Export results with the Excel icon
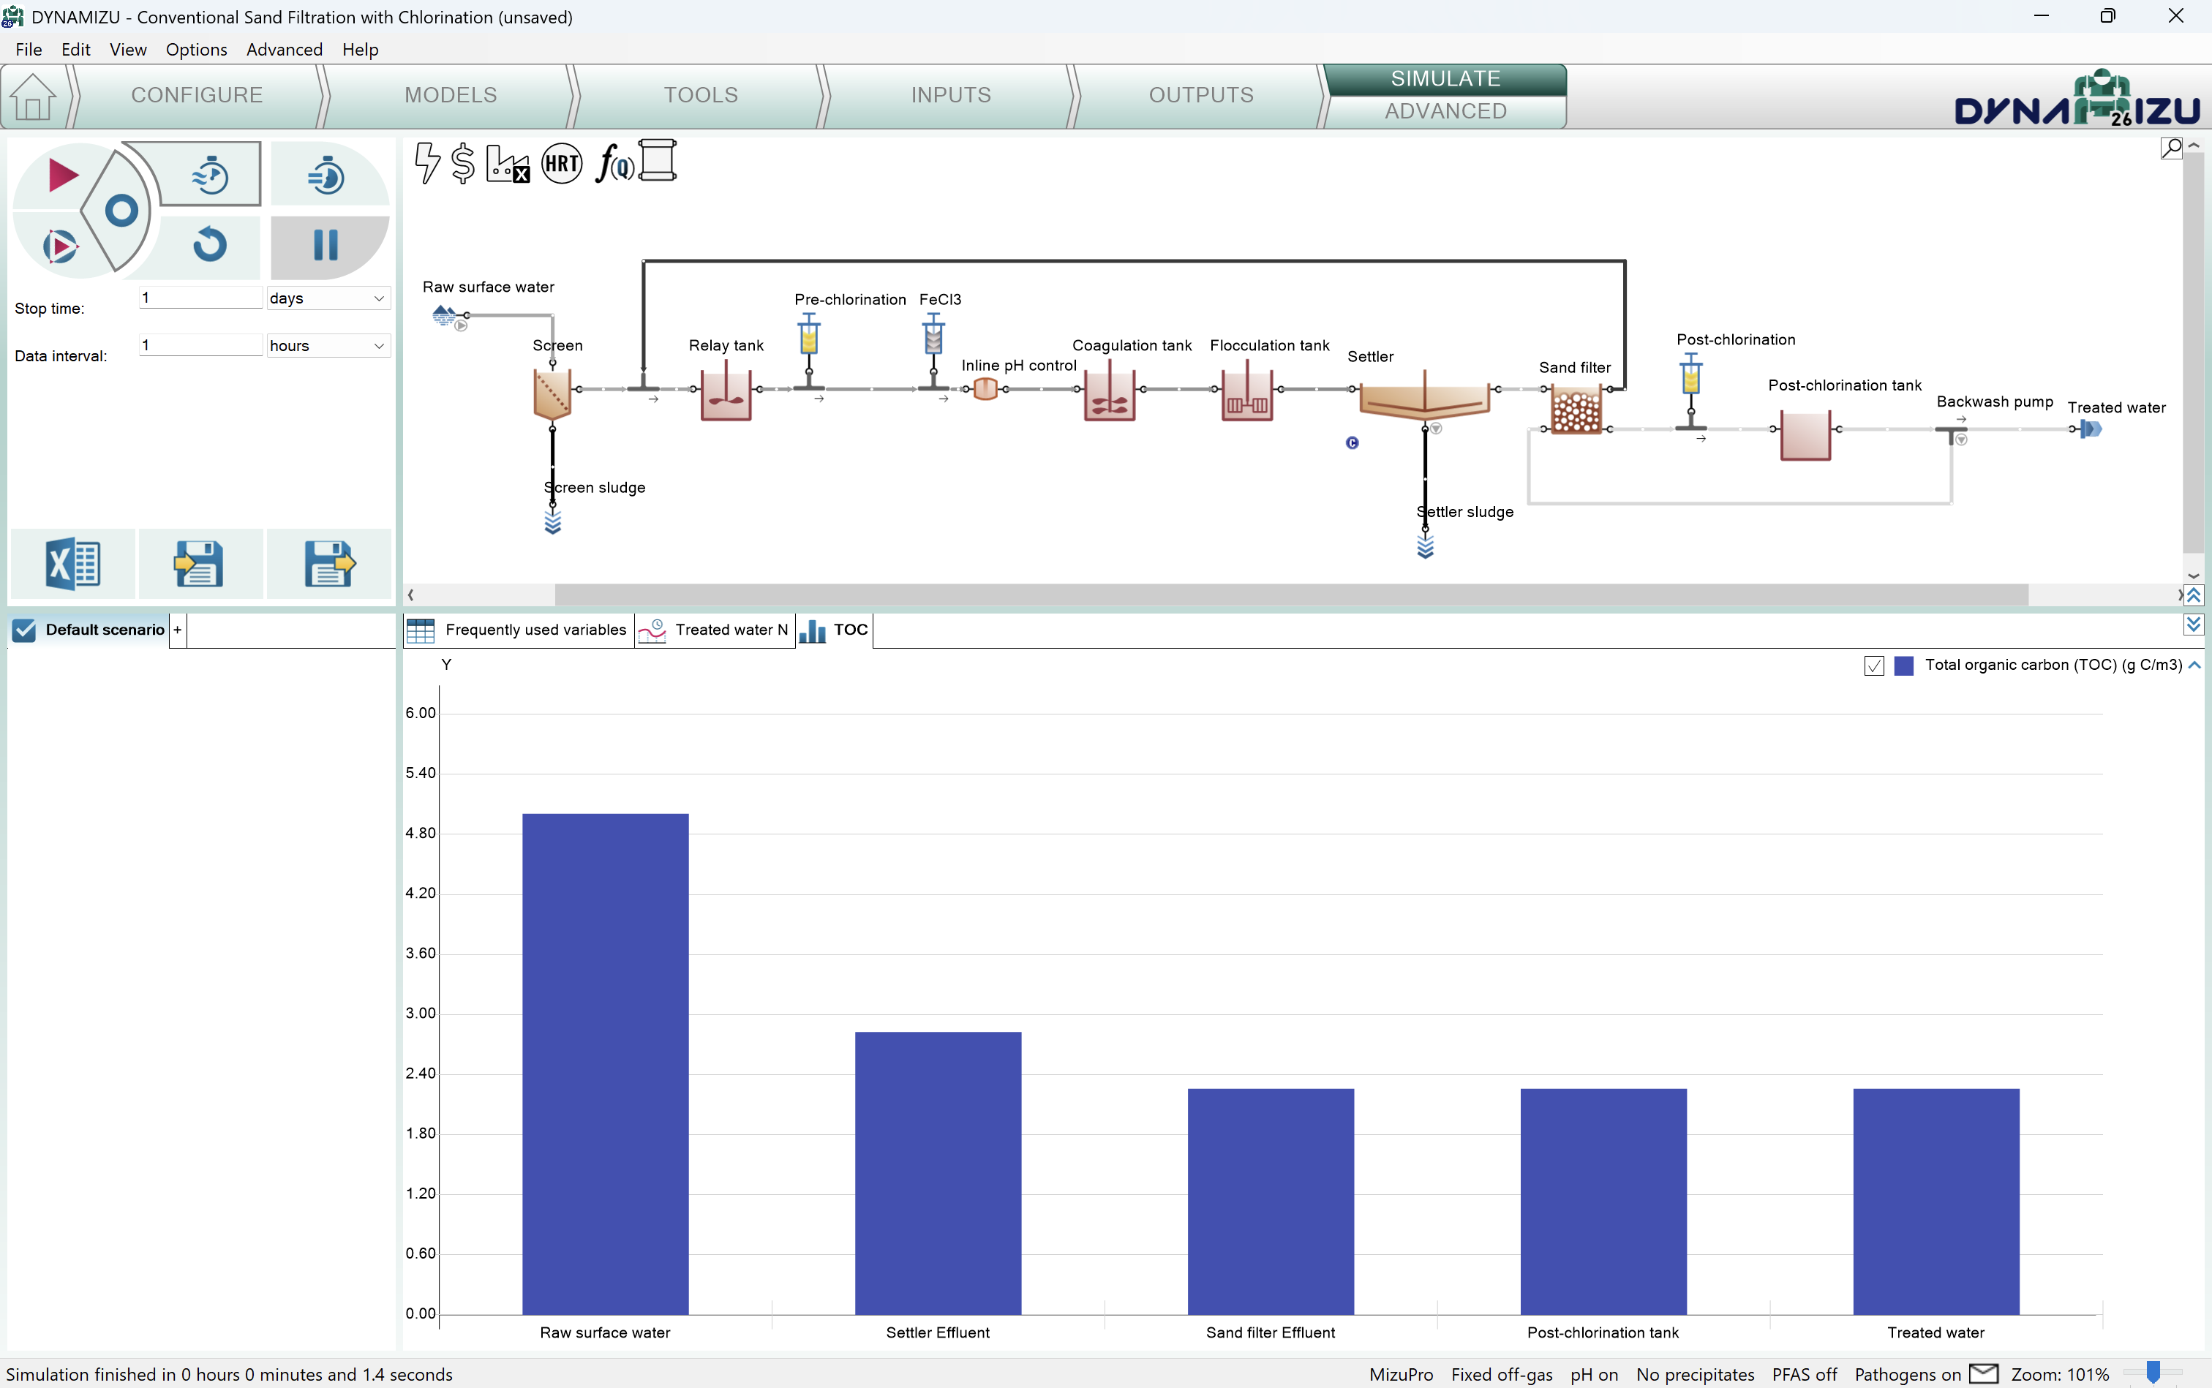The image size is (2212, 1388). [72, 564]
